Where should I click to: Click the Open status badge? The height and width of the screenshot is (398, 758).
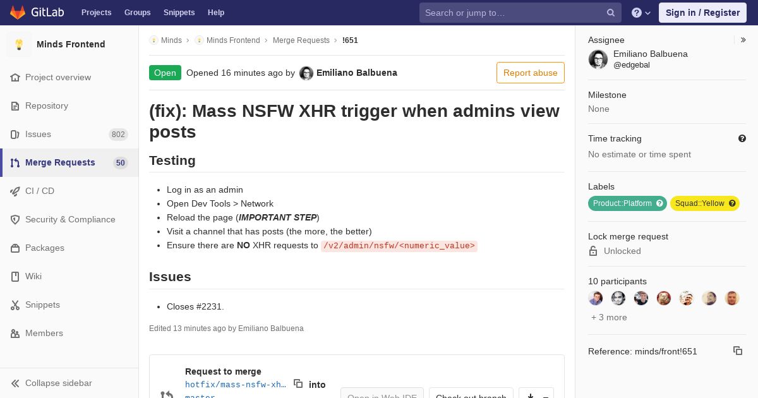(x=165, y=73)
